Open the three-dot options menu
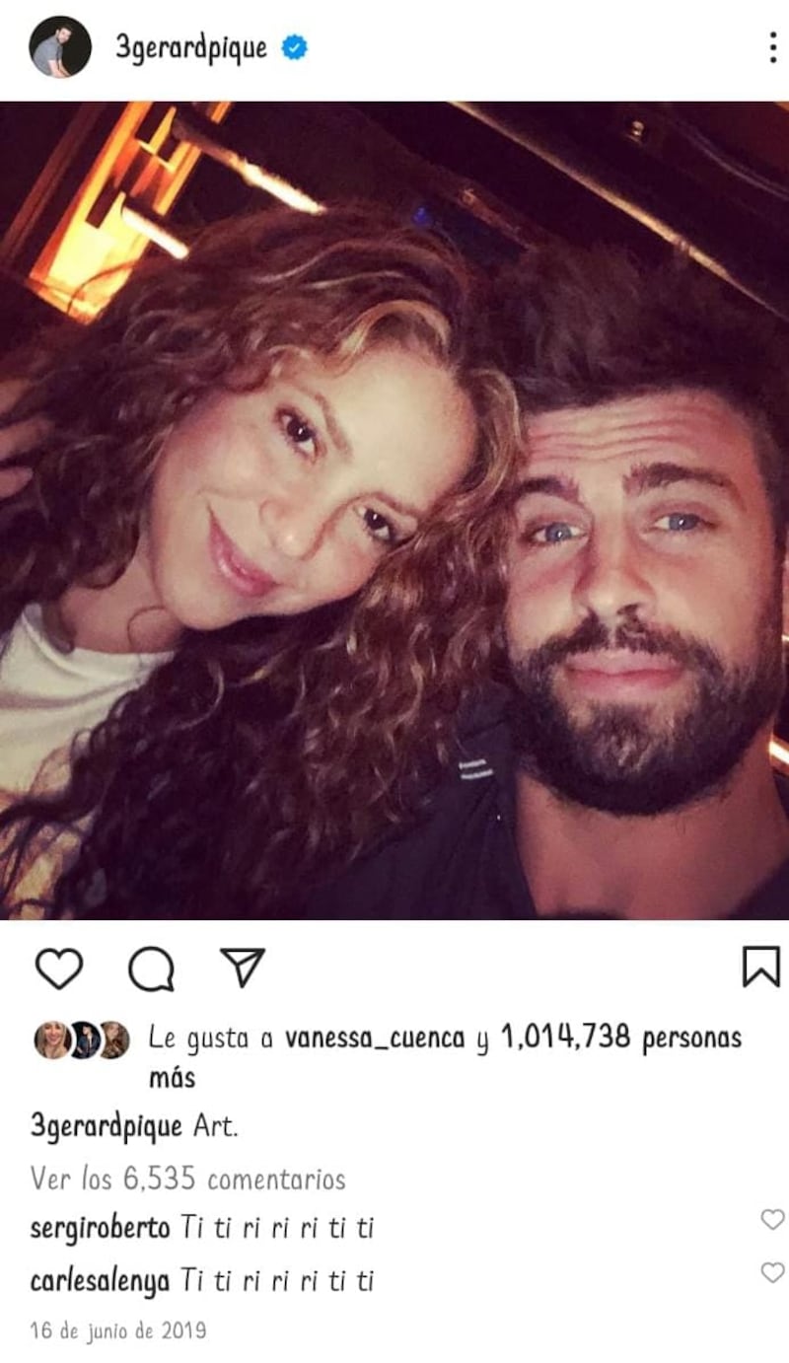Image resolution: width=789 pixels, height=1363 pixels. click(x=772, y=47)
